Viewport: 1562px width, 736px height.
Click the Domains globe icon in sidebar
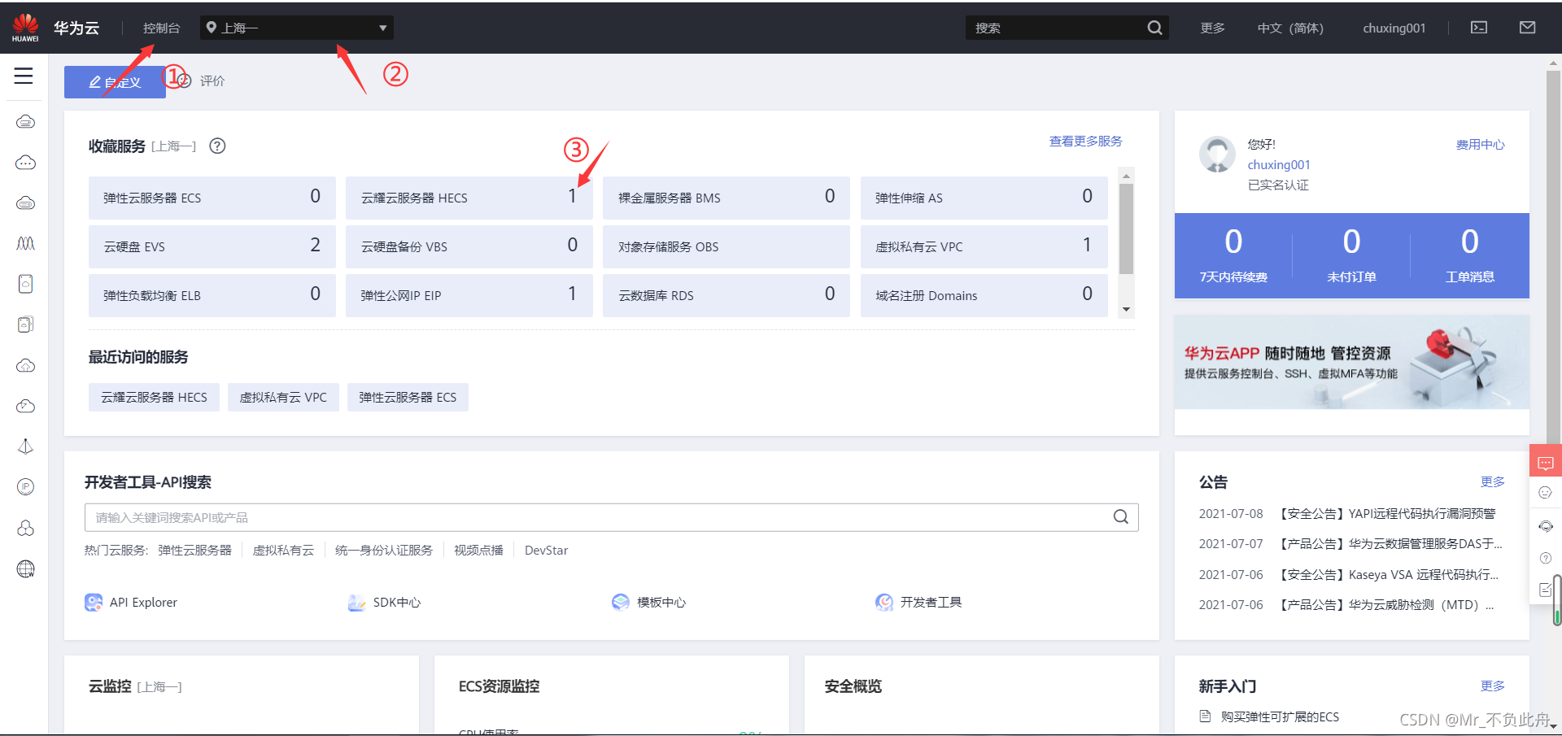[26, 568]
